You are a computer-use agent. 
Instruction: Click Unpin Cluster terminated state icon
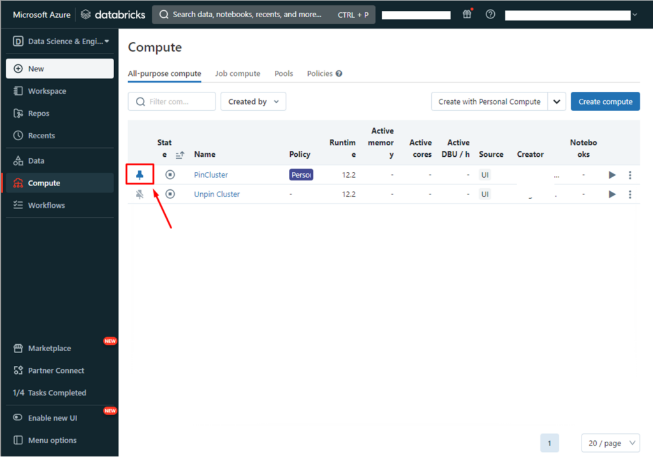click(170, 194)
